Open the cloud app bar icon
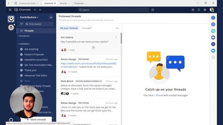223x125 pixels. click(213, 37)
